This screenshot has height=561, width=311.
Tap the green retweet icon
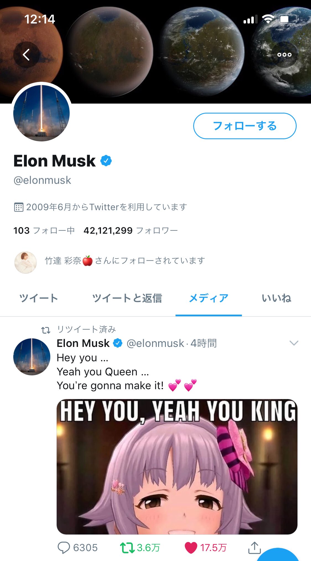tap(127, 547)
